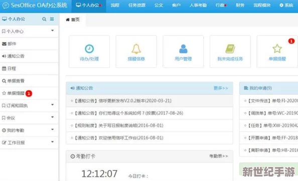Expand the 个人中心 sidebar dropdown arrow

click(x=53, y=30)
